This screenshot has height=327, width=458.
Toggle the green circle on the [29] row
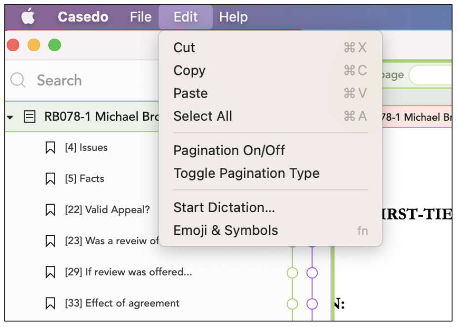[x=292, y=273]
